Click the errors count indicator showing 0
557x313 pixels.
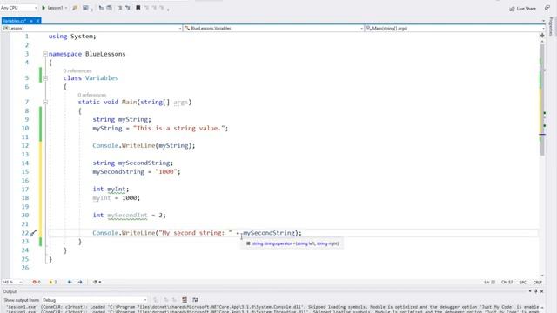[x=37, y=282]
